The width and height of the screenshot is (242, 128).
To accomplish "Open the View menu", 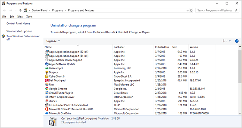I will tap(20, 17).
